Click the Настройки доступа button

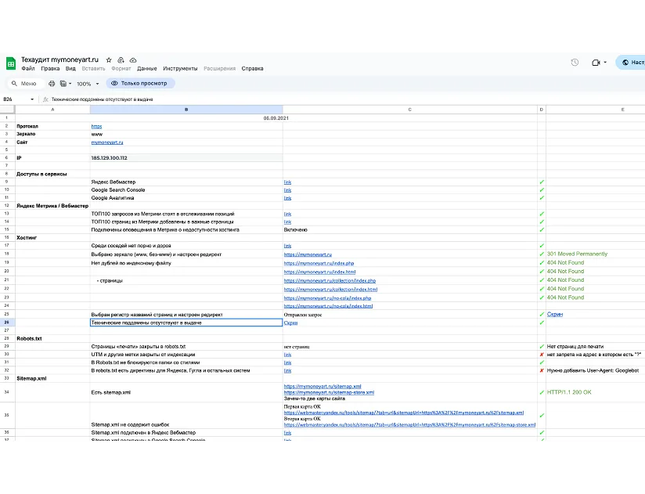(x=636, y=63)
